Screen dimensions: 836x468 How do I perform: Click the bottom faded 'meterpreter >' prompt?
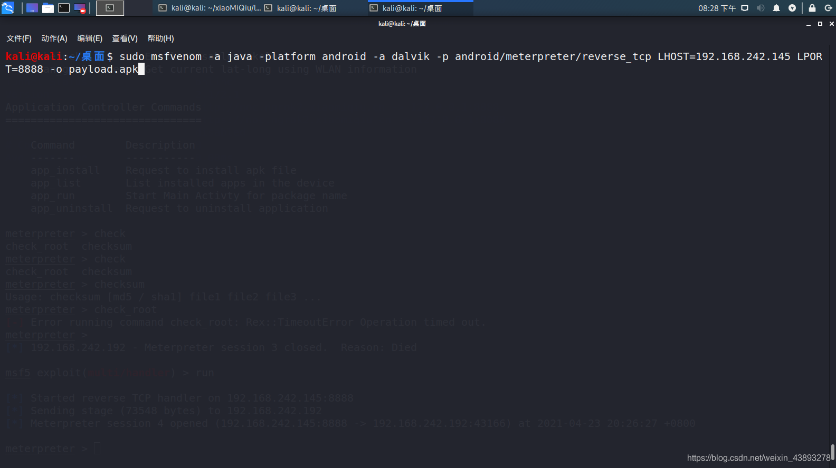(46, 448)
